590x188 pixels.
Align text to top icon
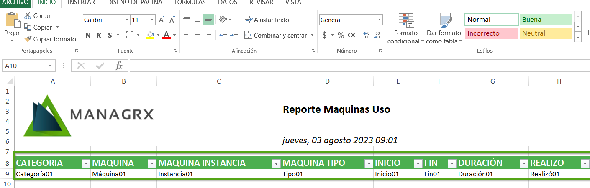pyautogui.click(x=187, y=19)
